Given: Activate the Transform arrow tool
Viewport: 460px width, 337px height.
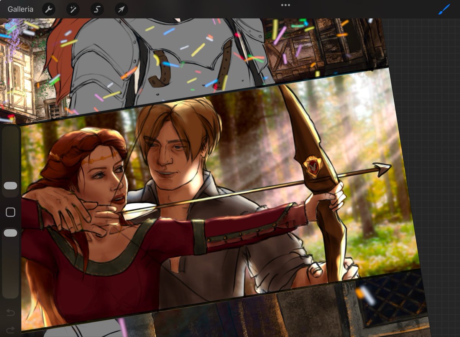Looking at the screenshot, I should click(121, 9).
